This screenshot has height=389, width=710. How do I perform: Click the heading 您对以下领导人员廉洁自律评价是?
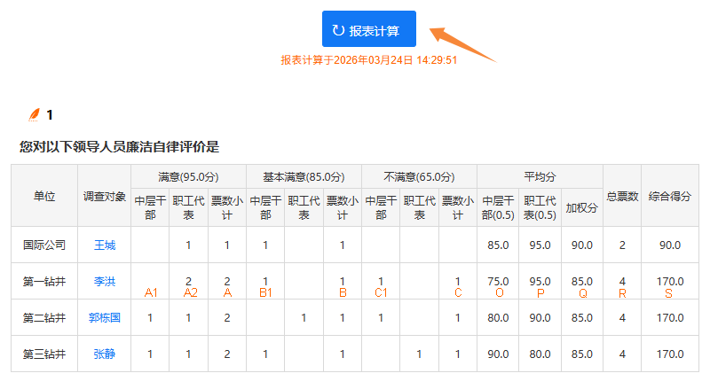119,146
